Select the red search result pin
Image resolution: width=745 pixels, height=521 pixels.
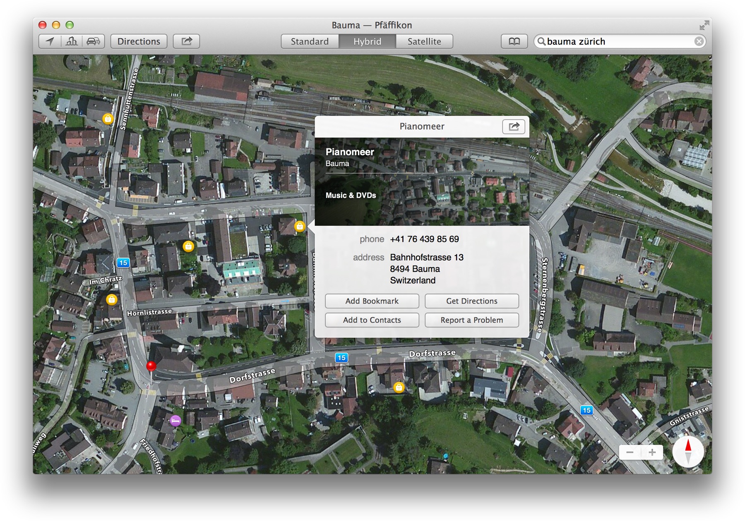click(151, 366)
